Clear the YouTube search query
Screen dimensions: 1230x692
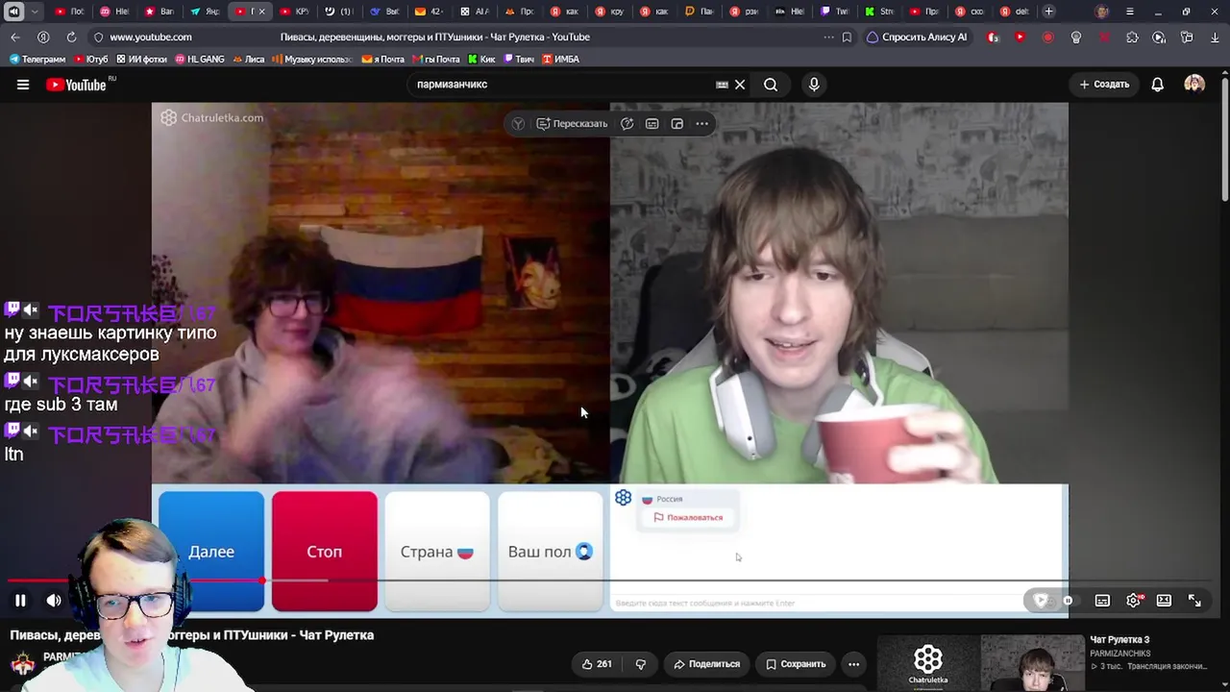(x=740, y=85)
